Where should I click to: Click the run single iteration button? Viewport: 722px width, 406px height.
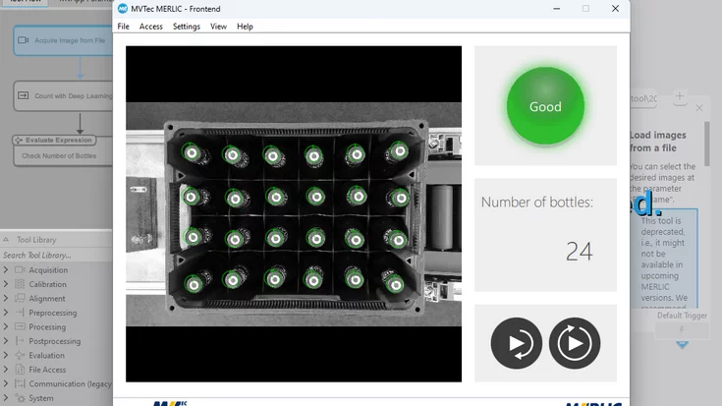click(516, 343)
